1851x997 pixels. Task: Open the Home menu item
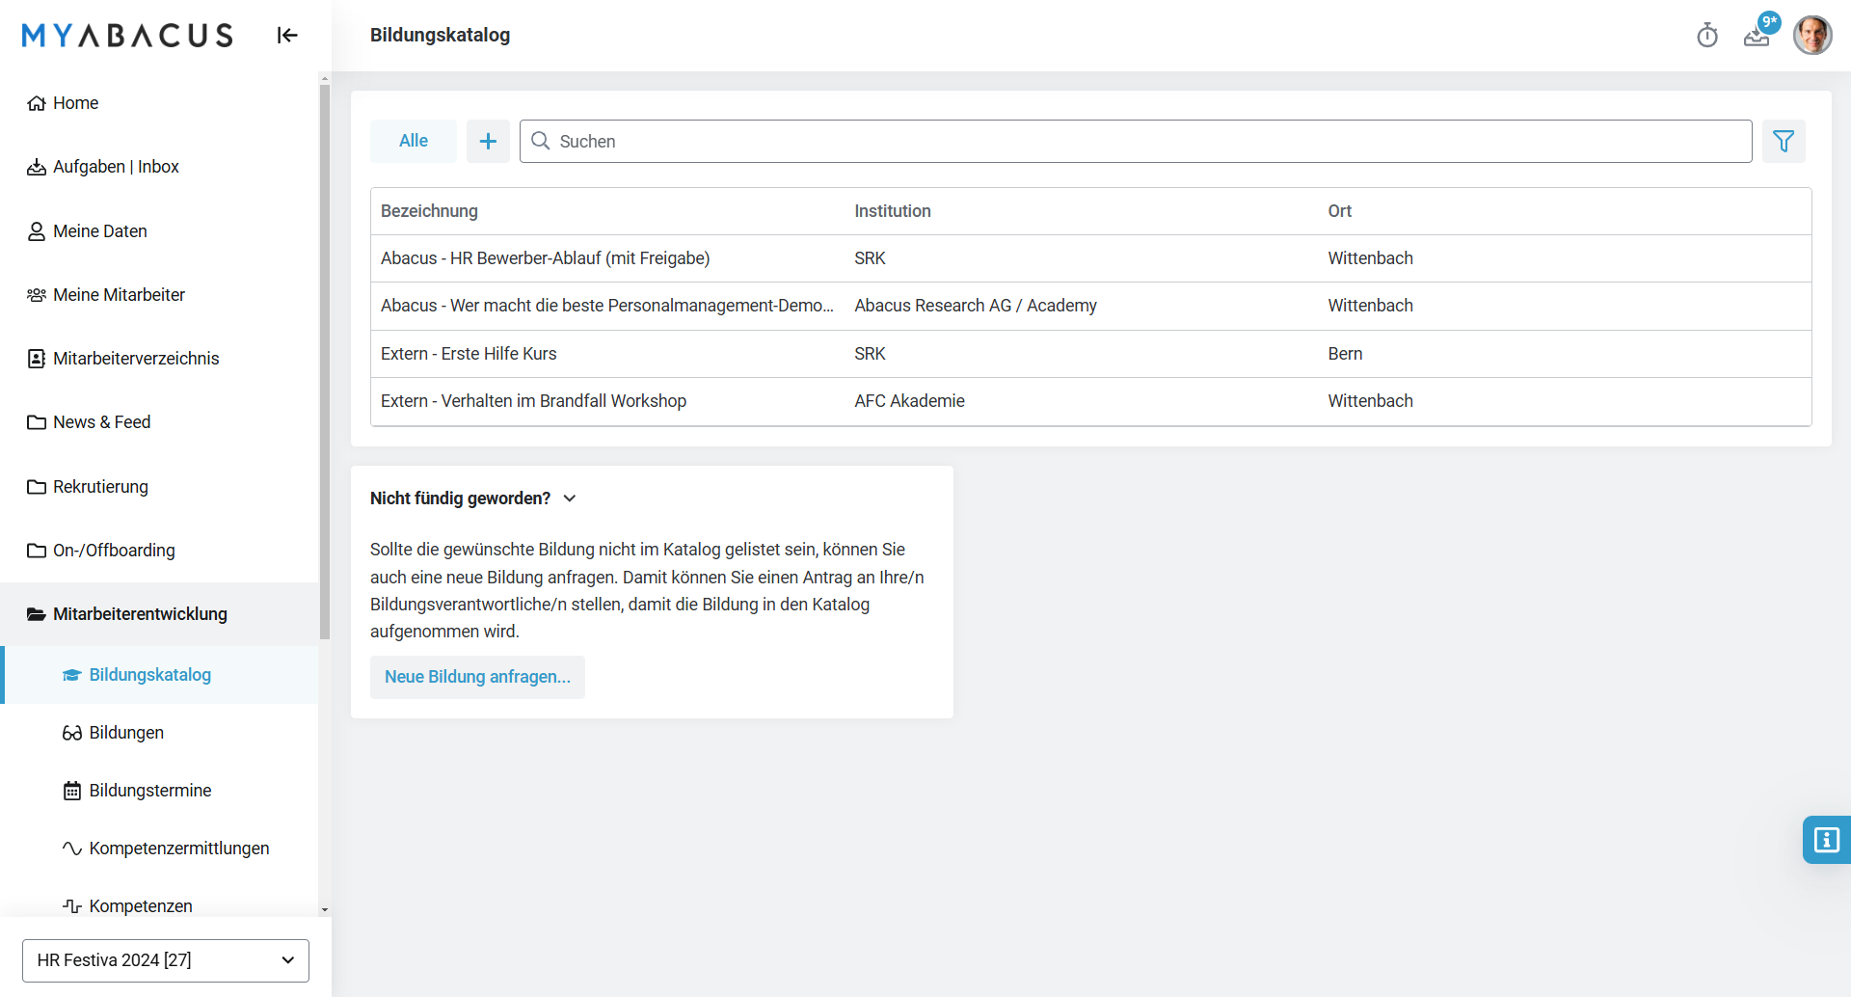159,103
